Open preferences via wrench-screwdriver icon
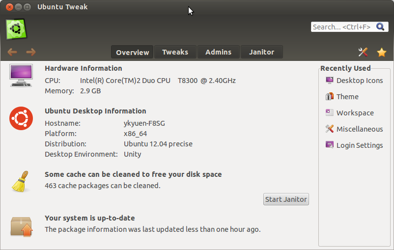394x250 pixels. [x=363, y=52]
